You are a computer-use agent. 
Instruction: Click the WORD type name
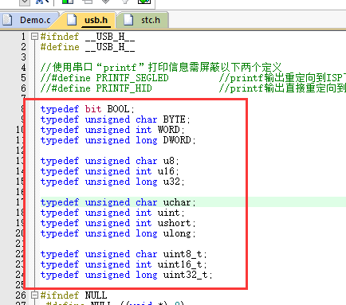169,130
